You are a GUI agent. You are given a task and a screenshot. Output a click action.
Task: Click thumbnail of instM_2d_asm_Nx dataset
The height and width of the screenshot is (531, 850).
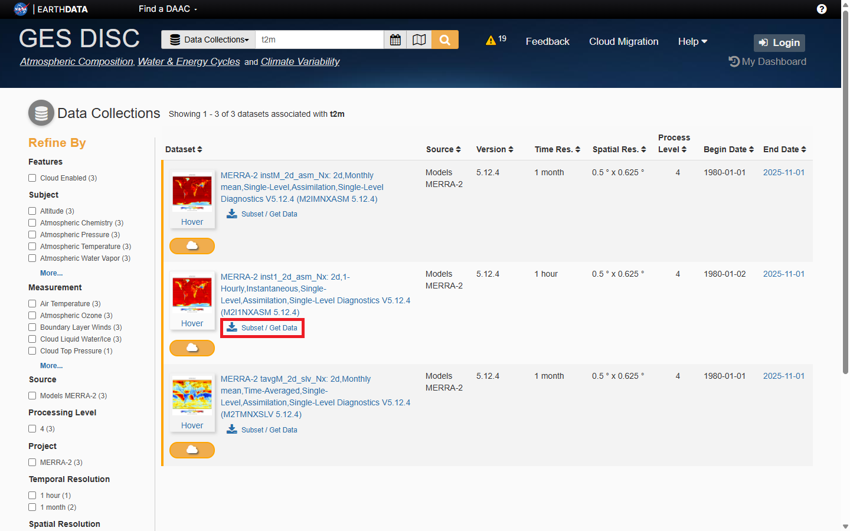click(192, 193)
